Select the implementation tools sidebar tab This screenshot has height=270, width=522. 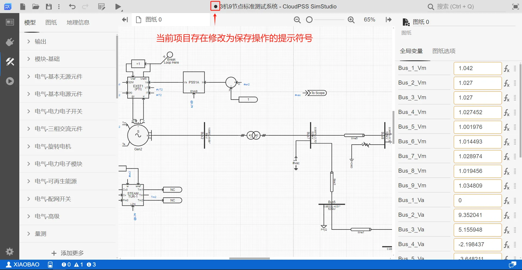[10, 62]
